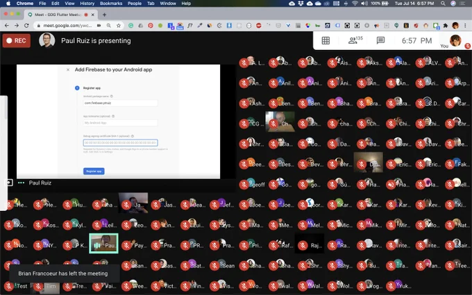
Task: Click the blue Register app button
Action: (x=94, y=171)
